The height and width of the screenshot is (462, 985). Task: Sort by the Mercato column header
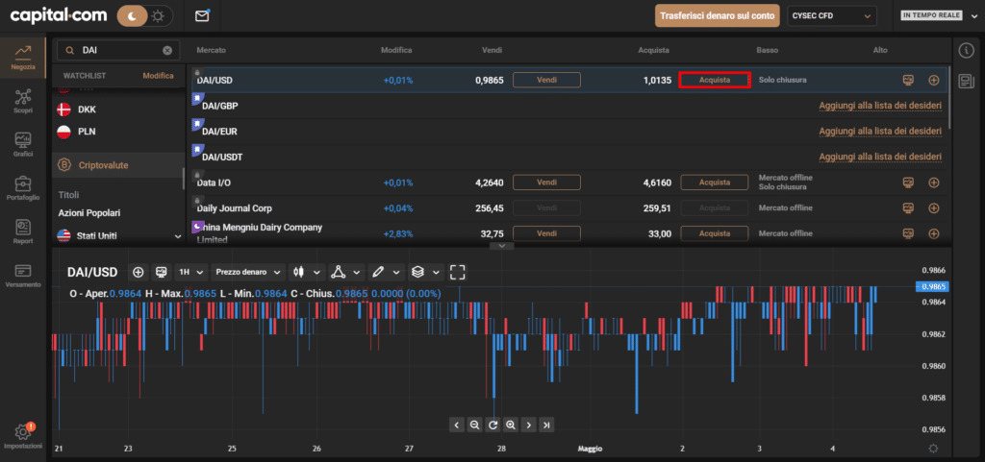tap(211, 50)
